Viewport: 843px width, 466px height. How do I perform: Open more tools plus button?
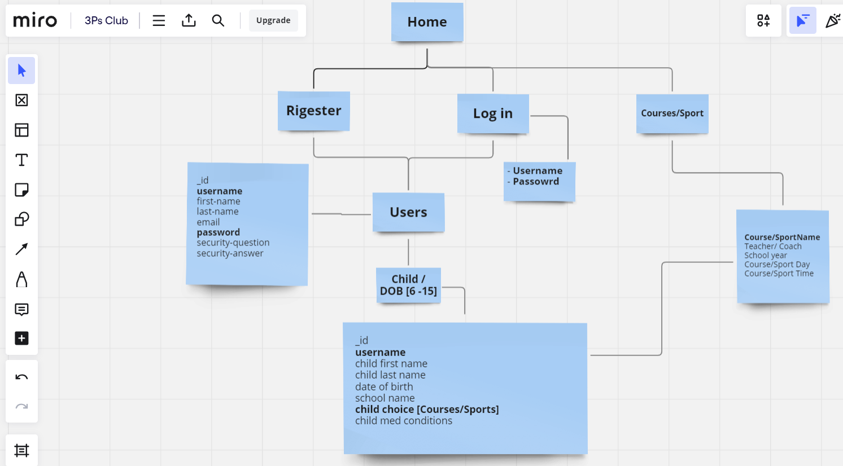click(21, 338)
